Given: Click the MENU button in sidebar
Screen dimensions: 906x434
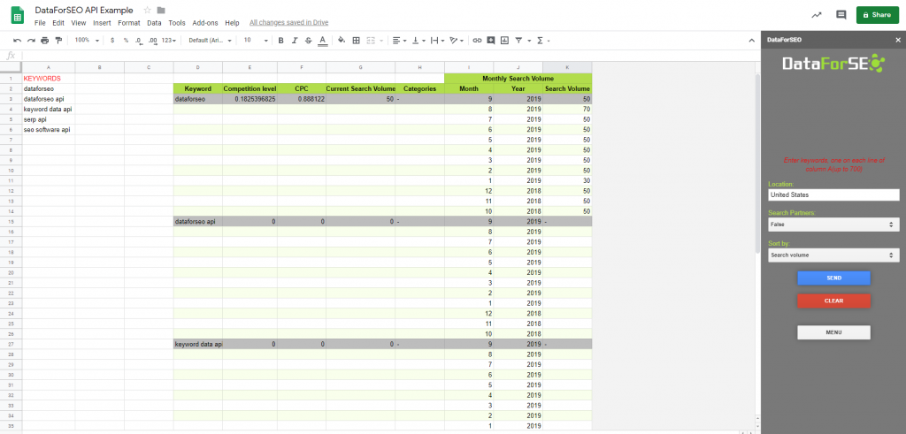Looking at the screenshot, I should coord(833,332).
